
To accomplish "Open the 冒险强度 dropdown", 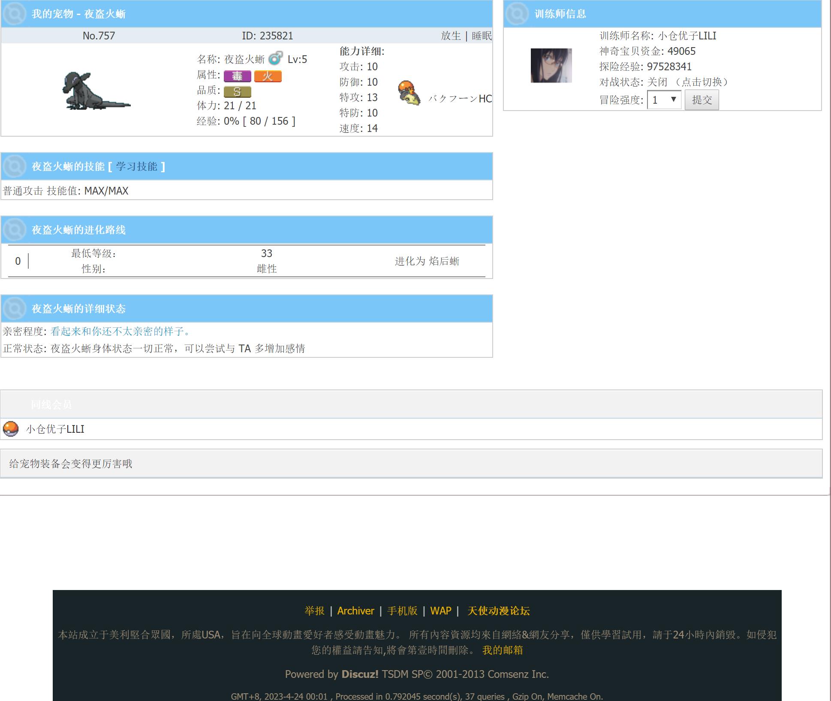I will (x=664, y=100).
